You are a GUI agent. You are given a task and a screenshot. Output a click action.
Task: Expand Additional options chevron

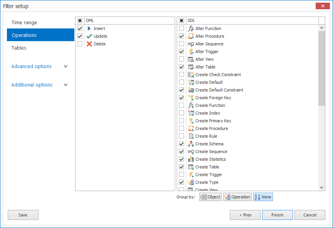(x=65, y=85)
